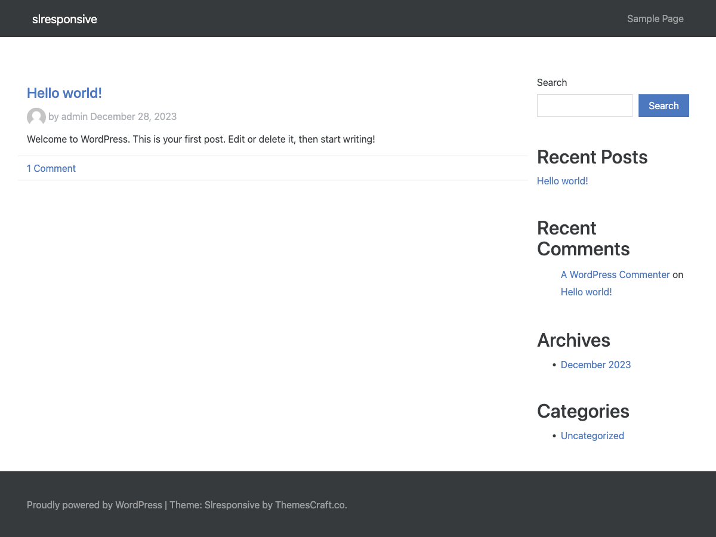
Task: Click inside the search input box
Action: [x=584, y=106]
